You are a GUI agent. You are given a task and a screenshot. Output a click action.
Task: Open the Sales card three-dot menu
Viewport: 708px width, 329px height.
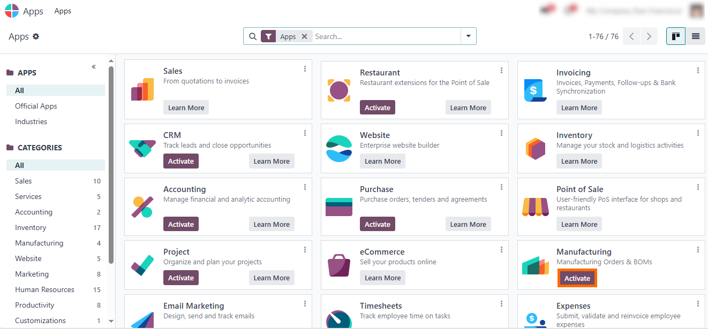pos(305,69)
